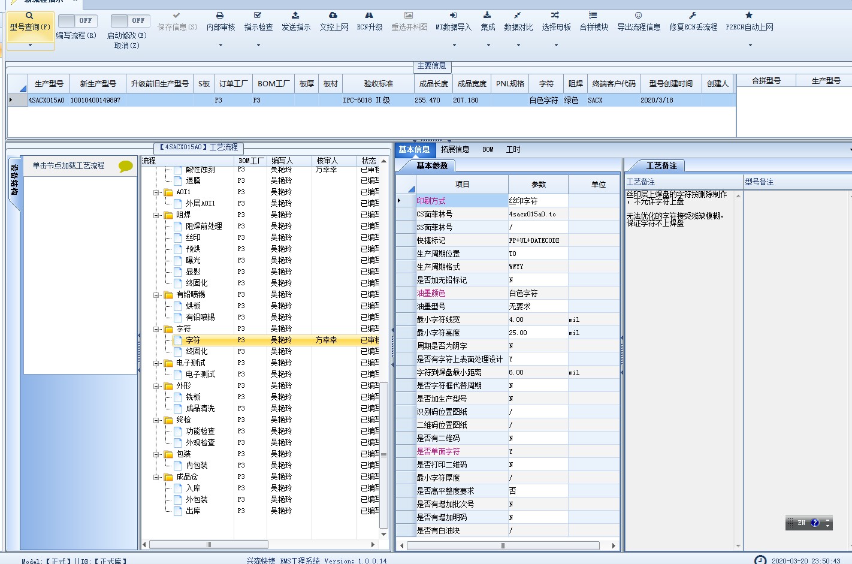Open dropdown arrow under 指示检查

click(258, 46)
